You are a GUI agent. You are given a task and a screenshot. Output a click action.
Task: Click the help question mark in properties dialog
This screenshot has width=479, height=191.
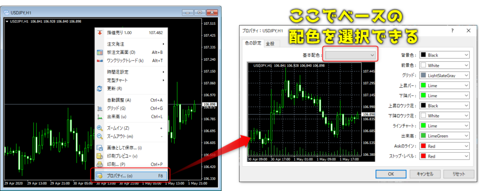tap(452, 30)
